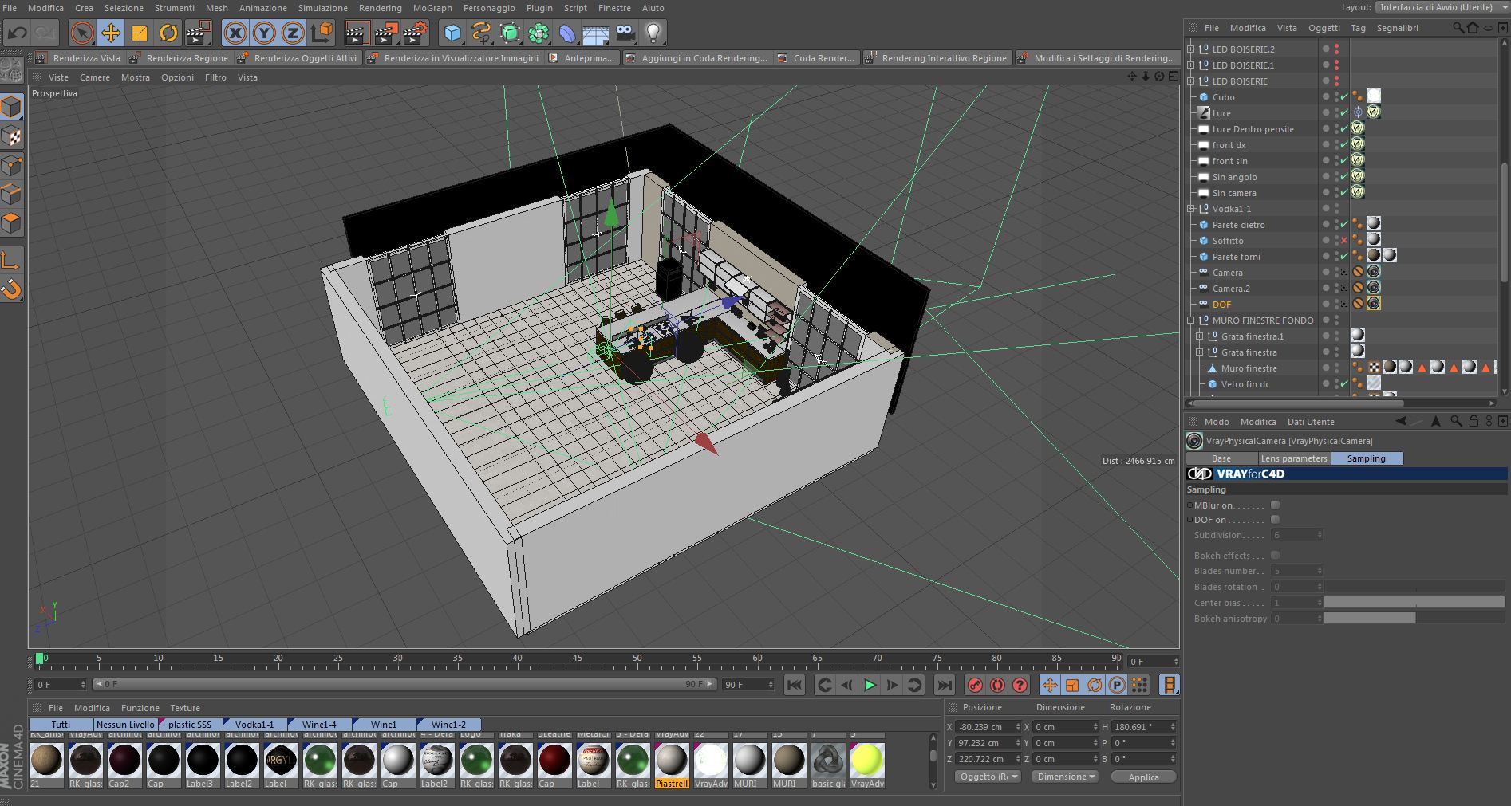
Task: Toggle visibility dots for Parete dietro
Action: coord(1336,225)
